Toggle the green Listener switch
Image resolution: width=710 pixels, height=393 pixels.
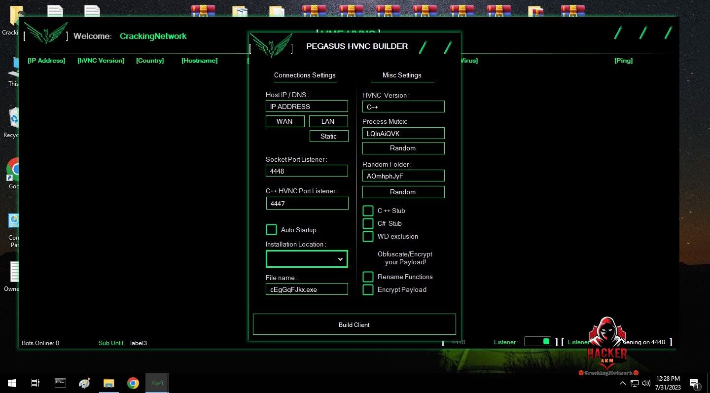(537, 341)
